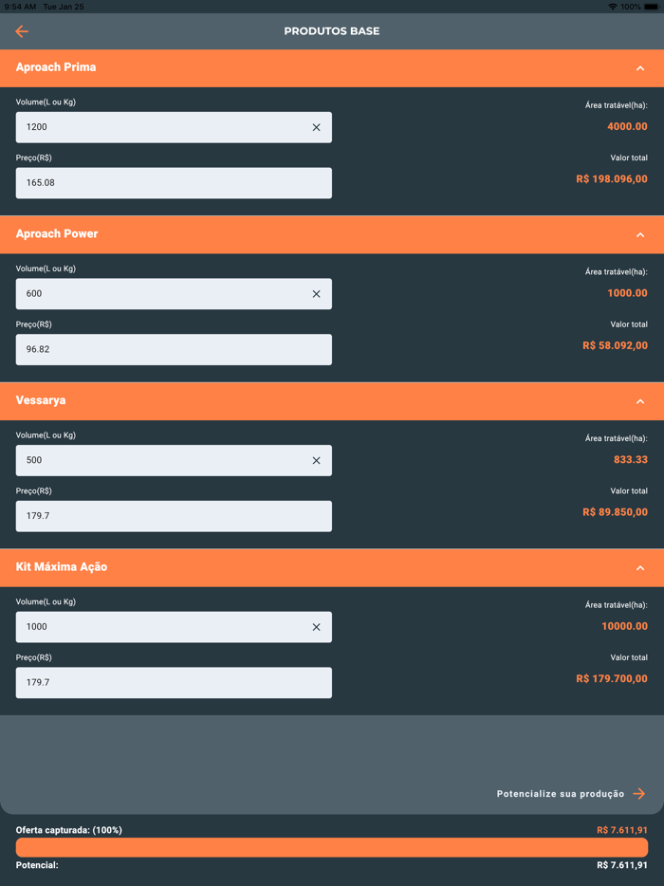Image resolution: width=664 pixels, height=886 pixels.
Task: Go back using the orange arrow
Action: pos(22,31)
